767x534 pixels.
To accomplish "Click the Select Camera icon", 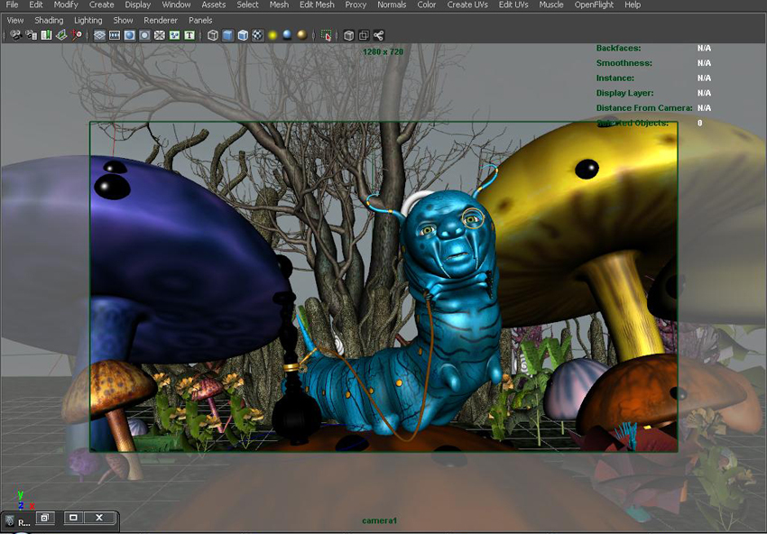I will [x=16, y=35].
